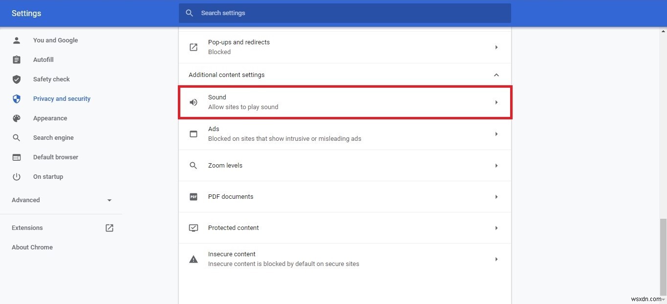Expand the Advanced settings section

[109, 200]
